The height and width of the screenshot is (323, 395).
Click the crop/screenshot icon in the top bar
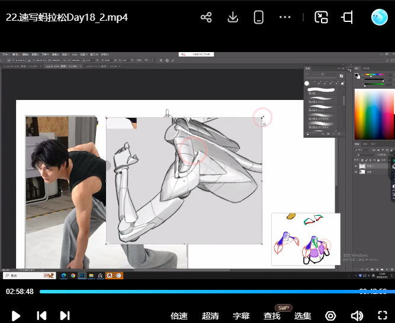click(347, 17)
